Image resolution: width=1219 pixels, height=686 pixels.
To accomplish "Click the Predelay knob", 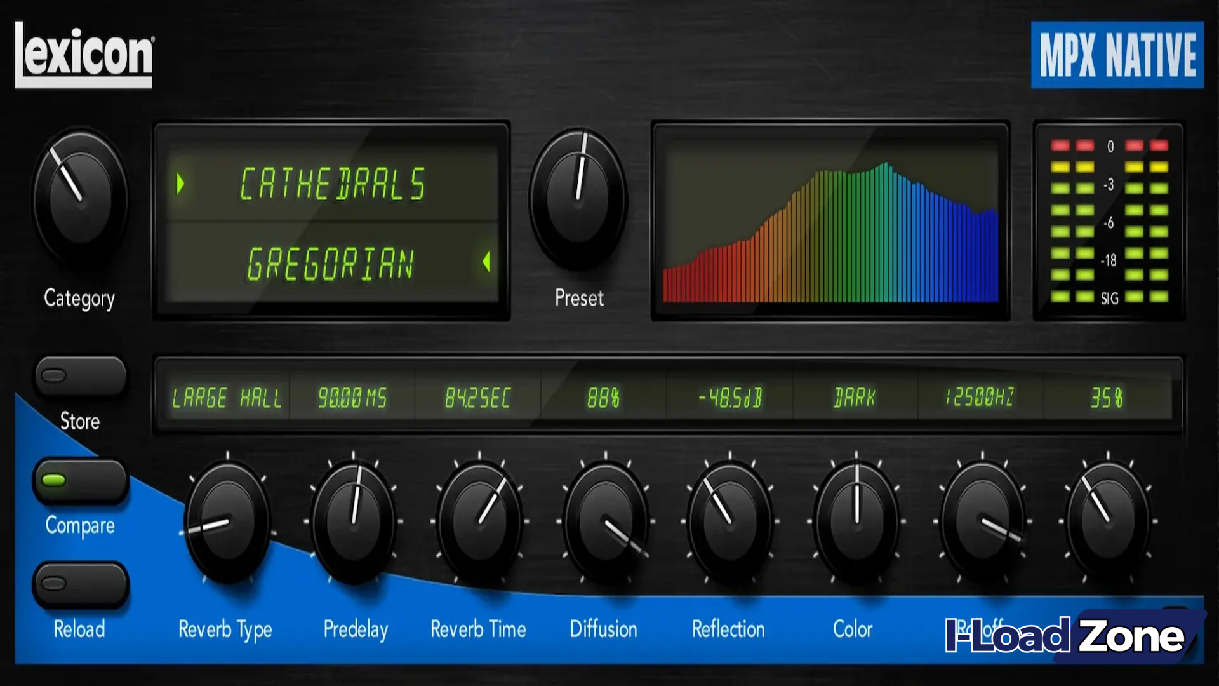I will 353,522.
